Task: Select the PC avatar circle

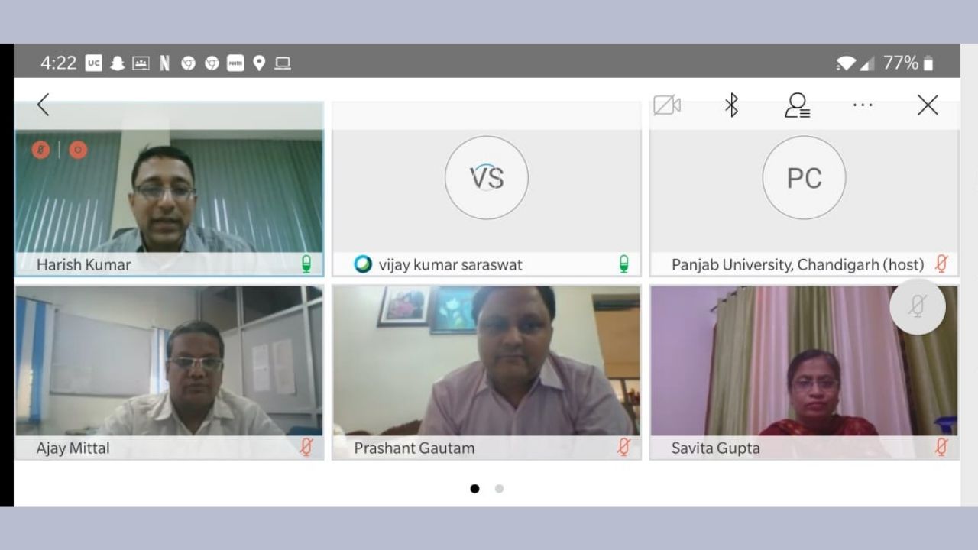Action: click(804, 178)
